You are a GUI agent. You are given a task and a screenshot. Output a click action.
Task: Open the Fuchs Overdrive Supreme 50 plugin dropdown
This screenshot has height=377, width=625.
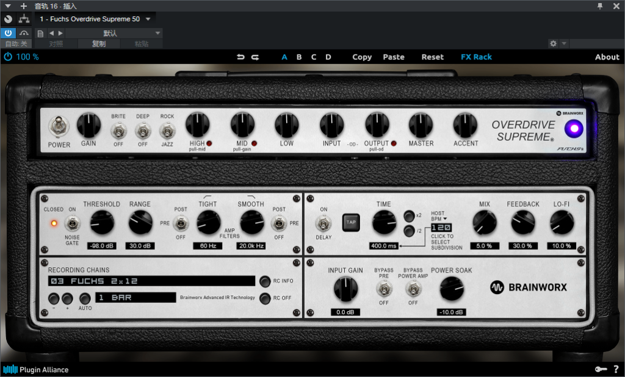[95, 19]
